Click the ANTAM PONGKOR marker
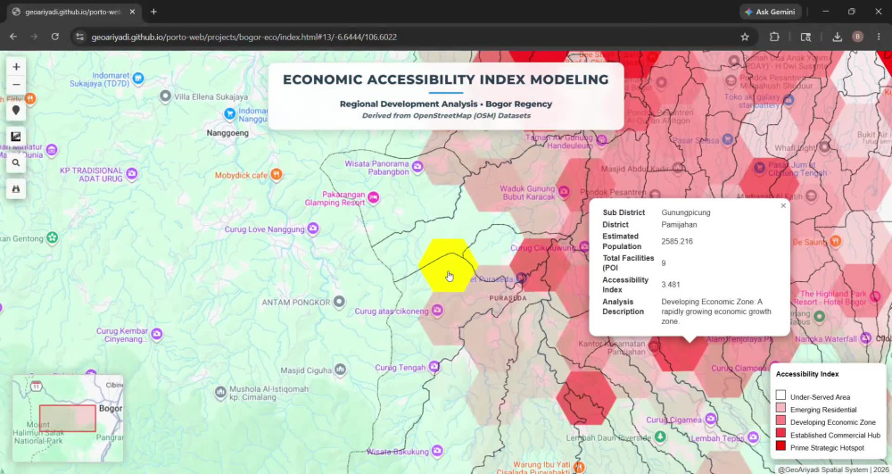Viewport: 892px width, 474px height. [x=339, y=301]
